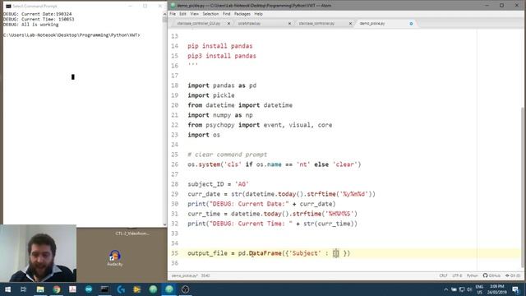The width and height of the screenshot is (526, 296).
Task: Open the OBS taskbar icon
Action: coord(185,289)
